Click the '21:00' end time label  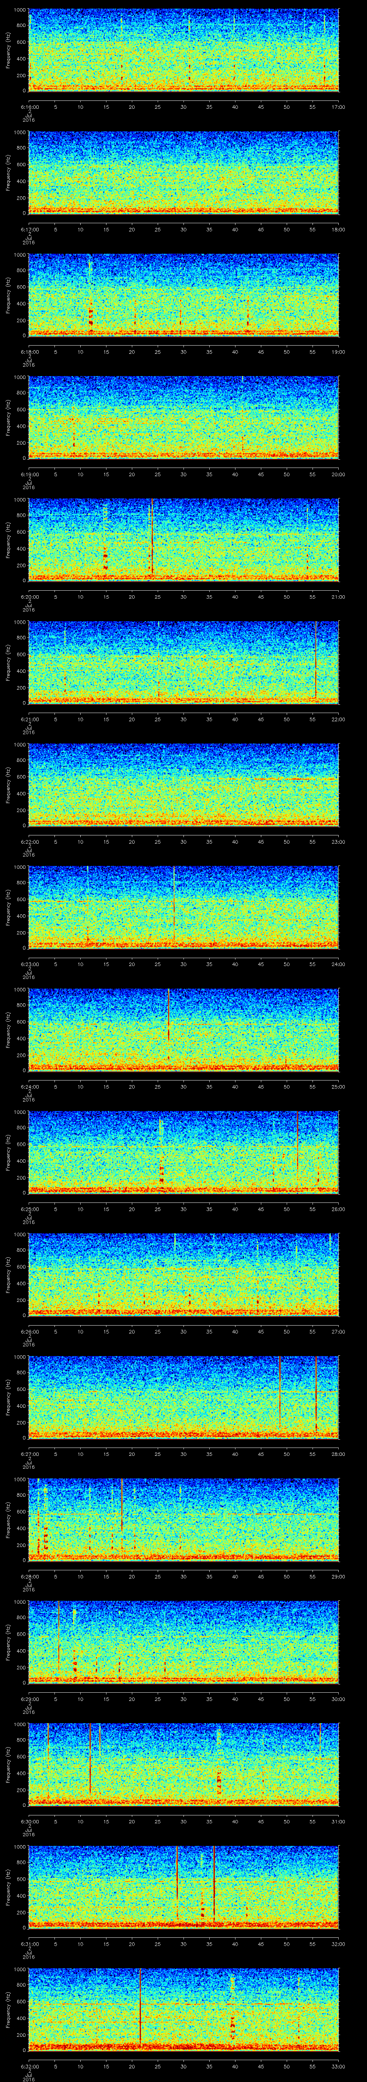click(339, 596)
